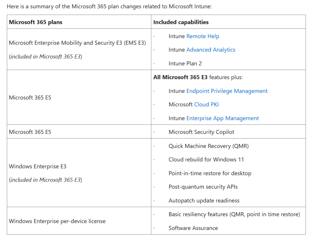The height and width of the screenshot is (238, 315).
Task: Click the Quick Machine Recovery (QMR) item
Action: 209,146
